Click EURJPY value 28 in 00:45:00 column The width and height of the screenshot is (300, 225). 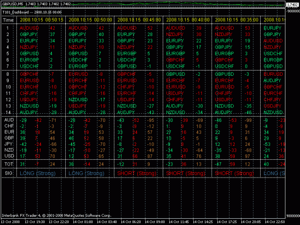pyautogui.click(x=150, y=35)
